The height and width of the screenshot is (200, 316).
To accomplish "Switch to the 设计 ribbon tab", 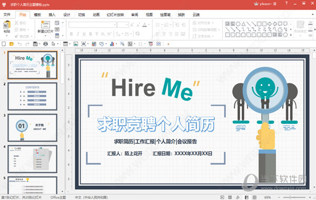I will pos(67,15).
